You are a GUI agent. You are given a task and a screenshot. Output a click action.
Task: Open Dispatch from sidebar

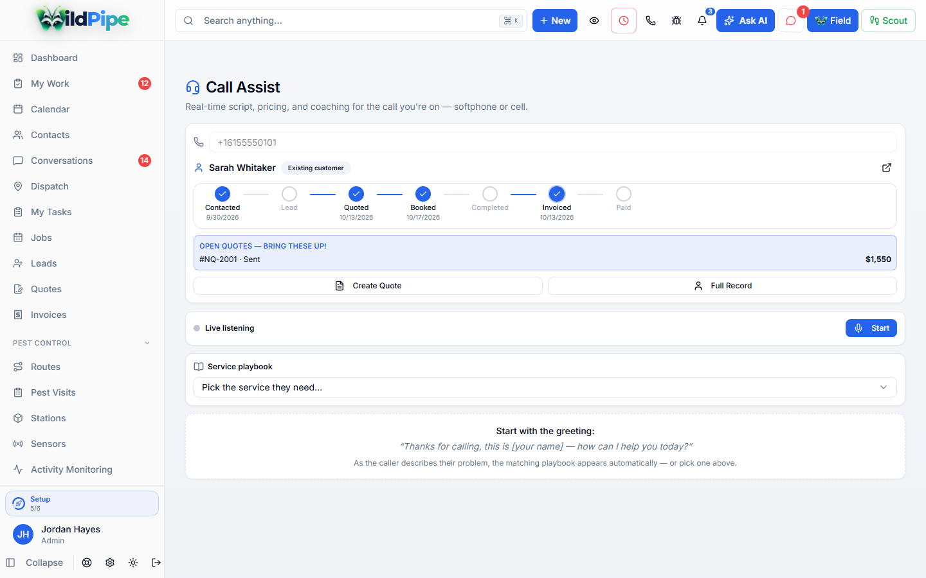(x=82, y=186)
